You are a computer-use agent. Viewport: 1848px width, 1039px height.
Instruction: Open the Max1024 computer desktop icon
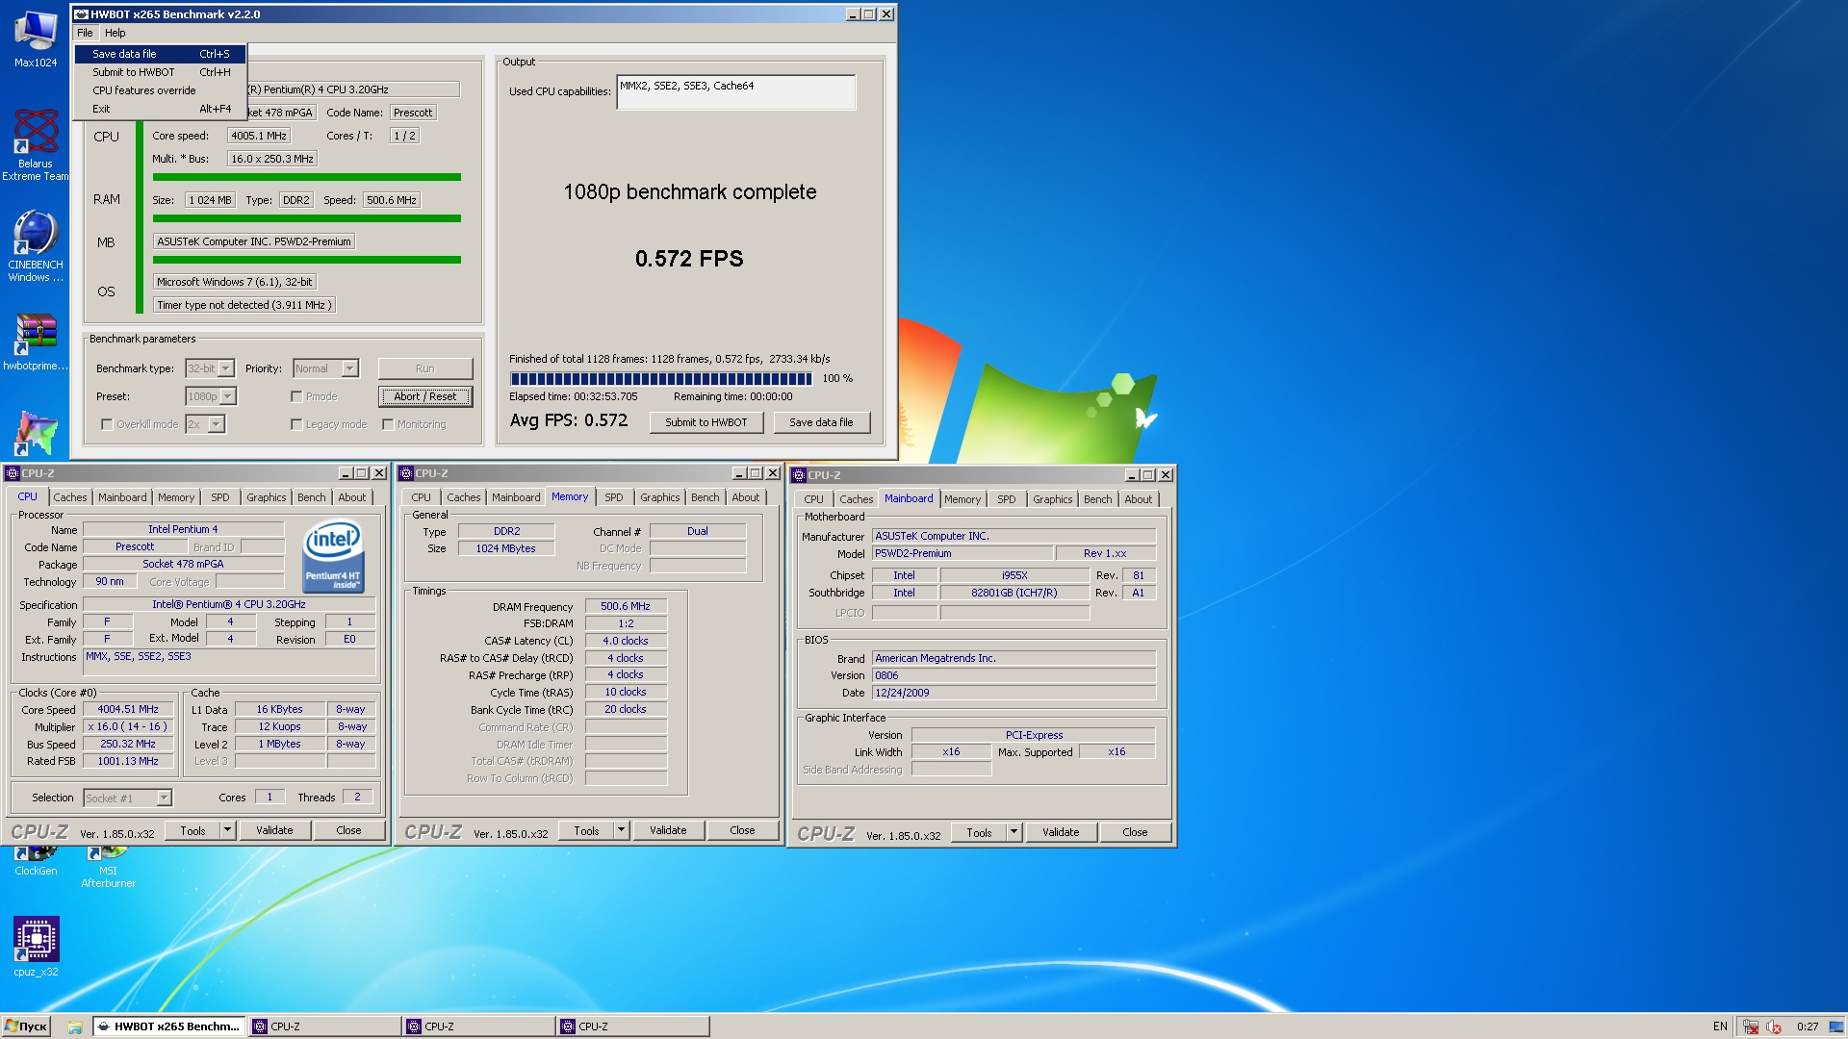(x=36, y=38)
